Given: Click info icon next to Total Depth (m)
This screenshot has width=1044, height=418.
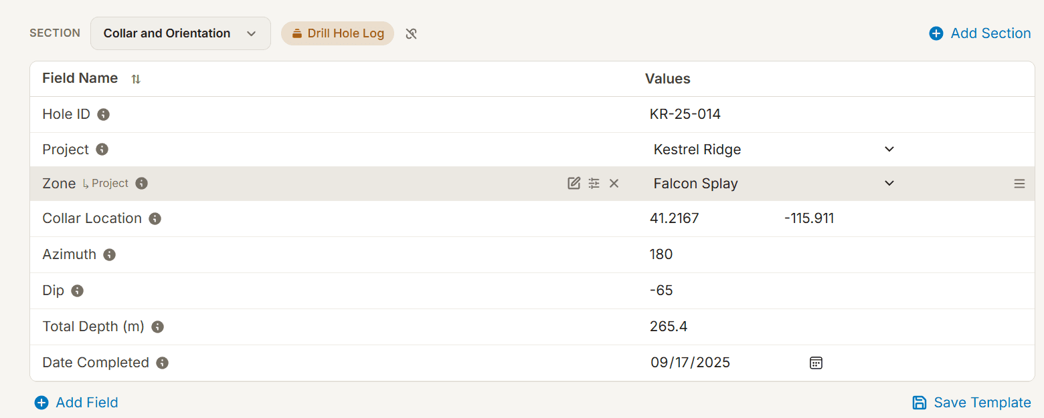Looking at the screenshot, I should point(157,327).
